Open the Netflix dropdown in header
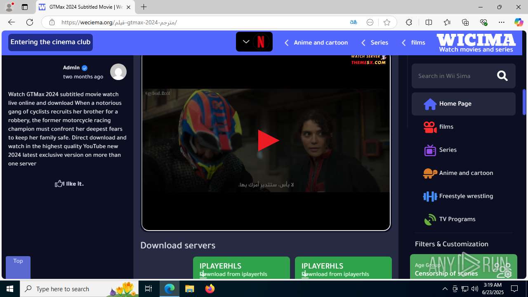Viewport: 528px width, 297px height. click(254, 42)
